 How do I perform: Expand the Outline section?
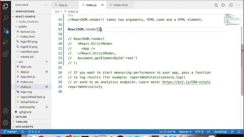[x=31, y=117]
